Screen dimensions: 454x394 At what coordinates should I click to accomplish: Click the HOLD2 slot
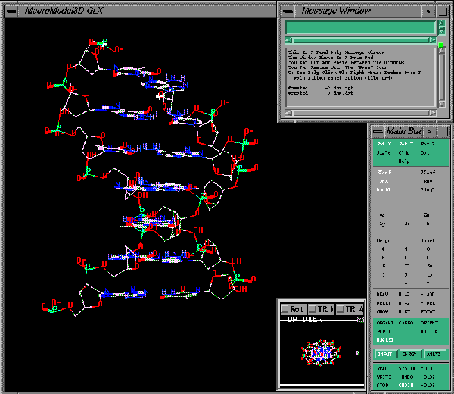pos(428,377)
